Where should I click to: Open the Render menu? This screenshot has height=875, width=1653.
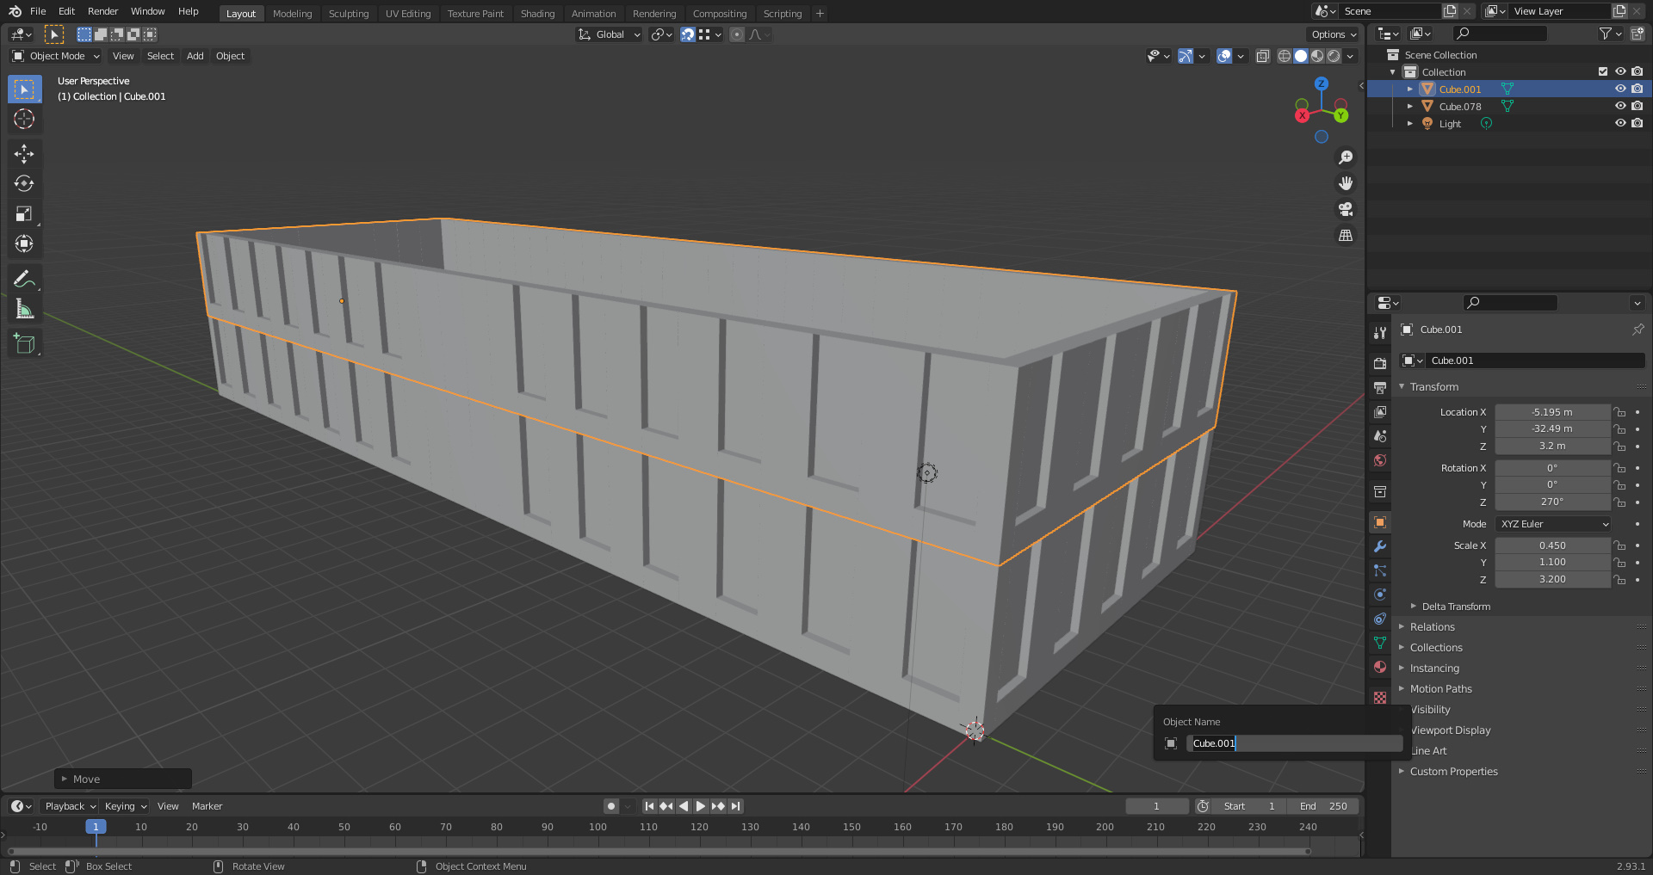pyautogui.click(x=102, y=11)
